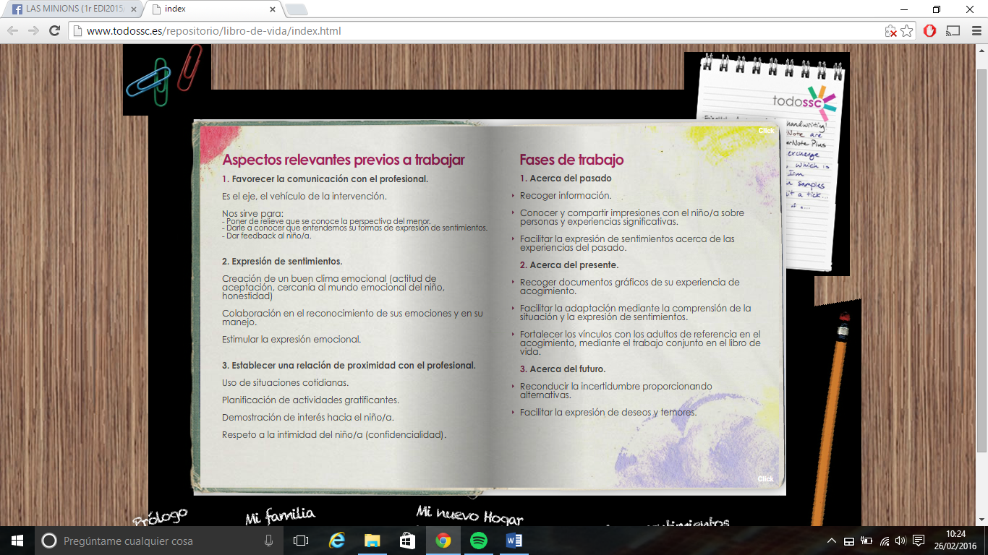
Task: Open the Action Center notifications icon
Action: (x=919, y=541)
